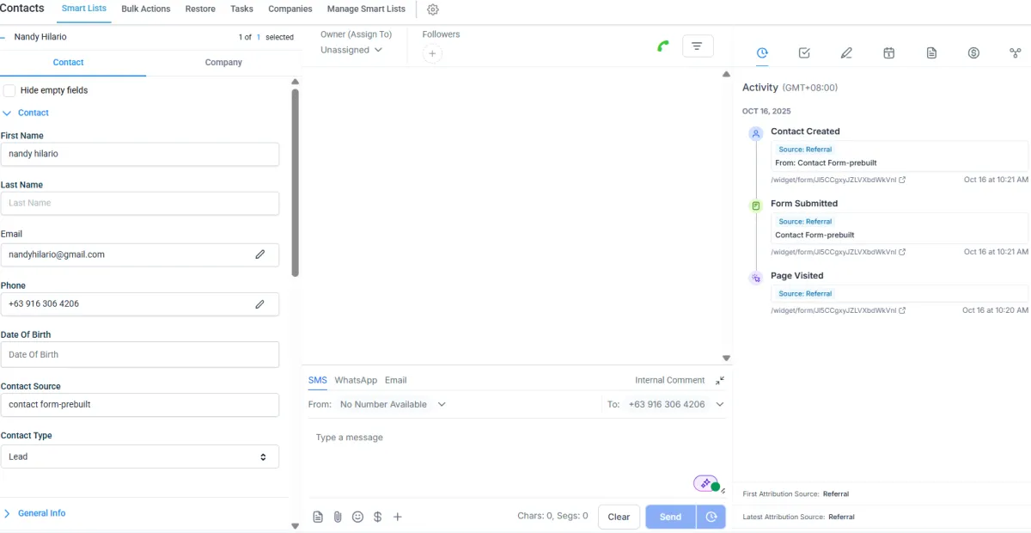Add a follower with plus icon
1031x533 pixels.
432,53
